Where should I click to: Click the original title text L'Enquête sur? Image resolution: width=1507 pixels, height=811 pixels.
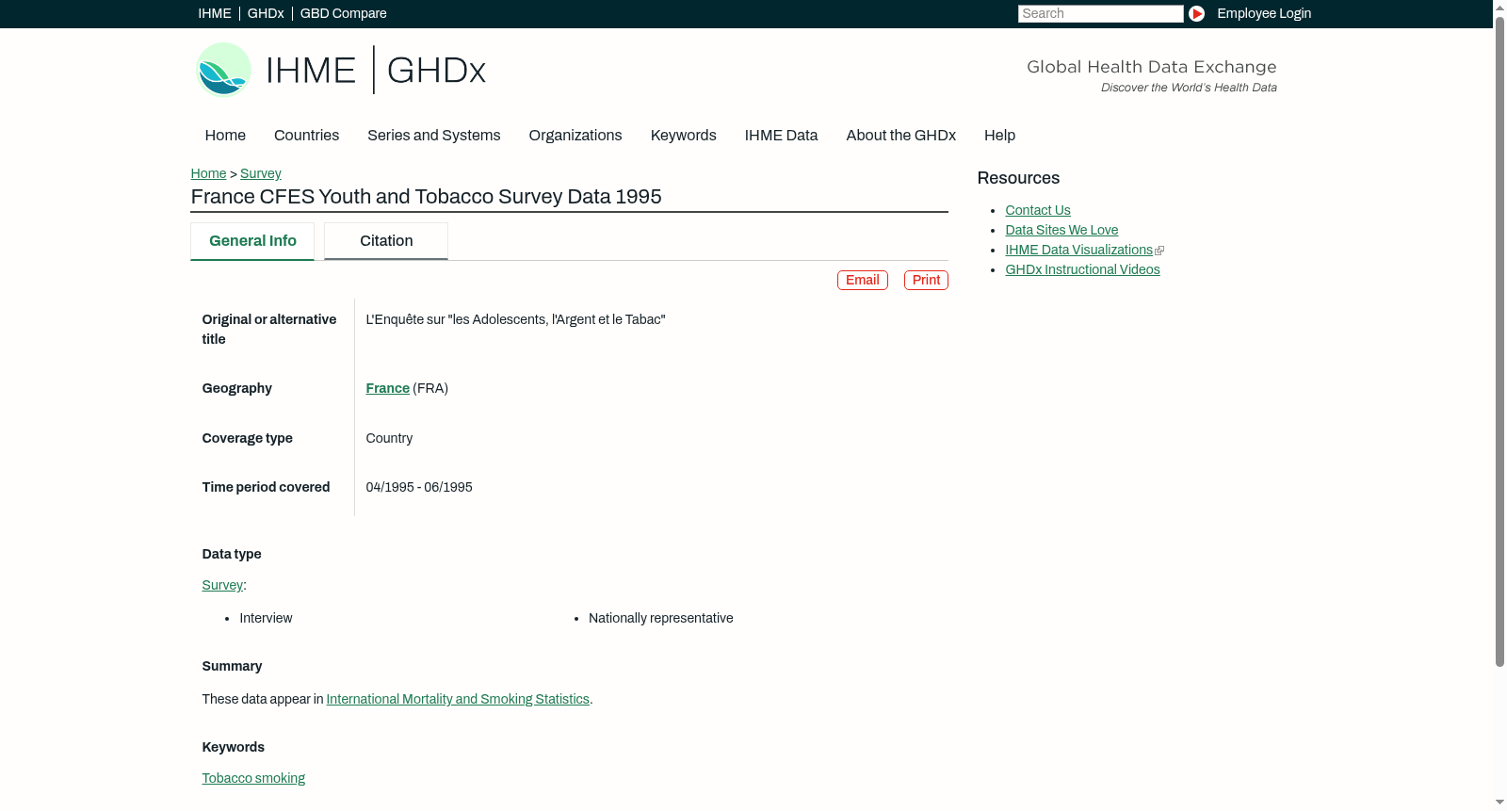click(x=515, y=319)
